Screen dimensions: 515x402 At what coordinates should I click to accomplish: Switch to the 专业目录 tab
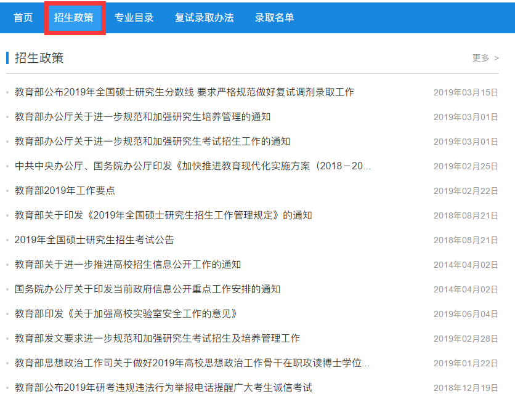[x=134, y=18]
